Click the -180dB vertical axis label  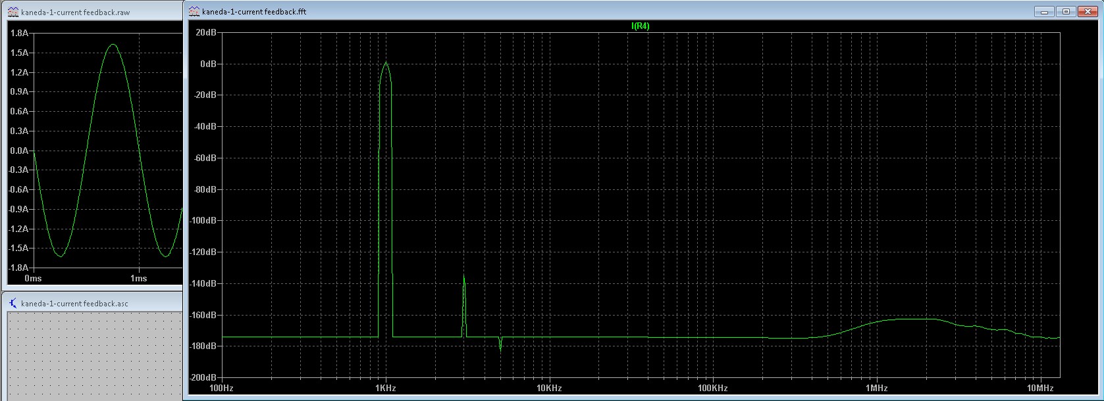203,346
